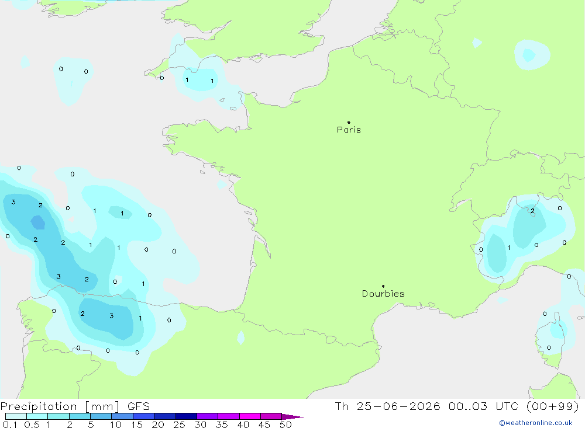Click the forecast date 'Th 25-06-2026'
Viewport: 585px width, 428px height.
387,406
